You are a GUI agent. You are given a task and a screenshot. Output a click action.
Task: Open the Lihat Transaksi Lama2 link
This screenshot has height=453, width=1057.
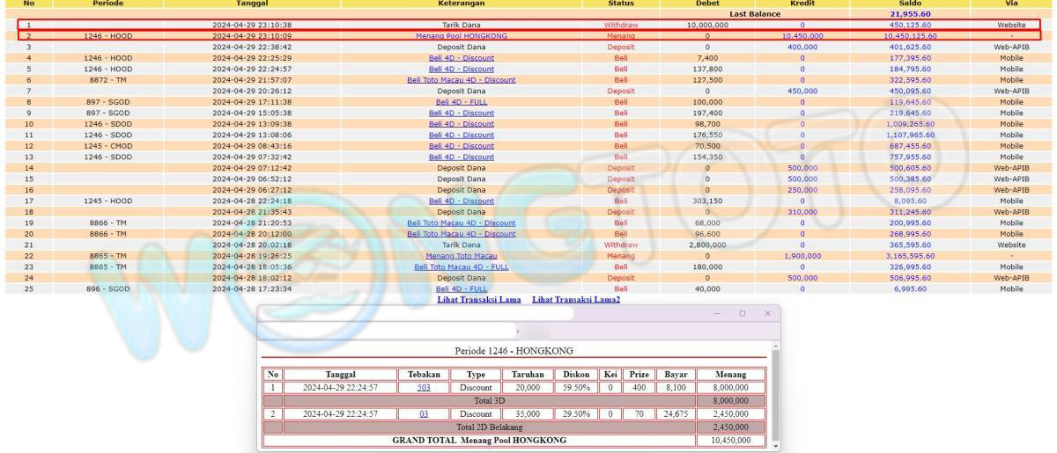[x=576, y=300]
